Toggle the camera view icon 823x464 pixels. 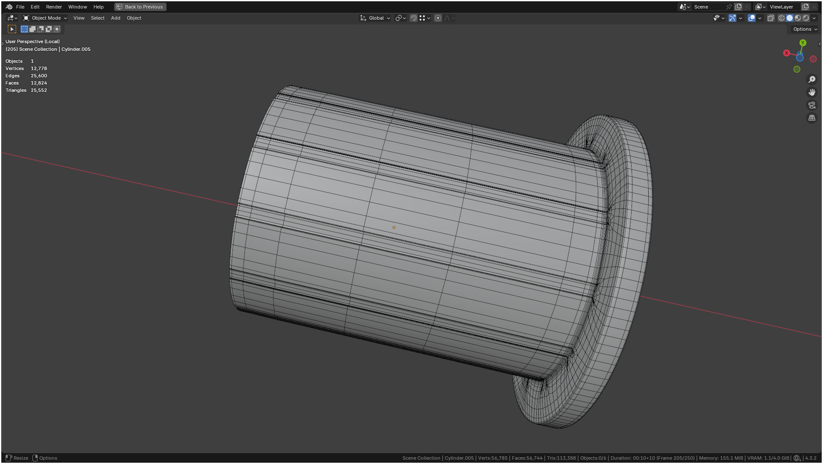[x=811, y=105]
